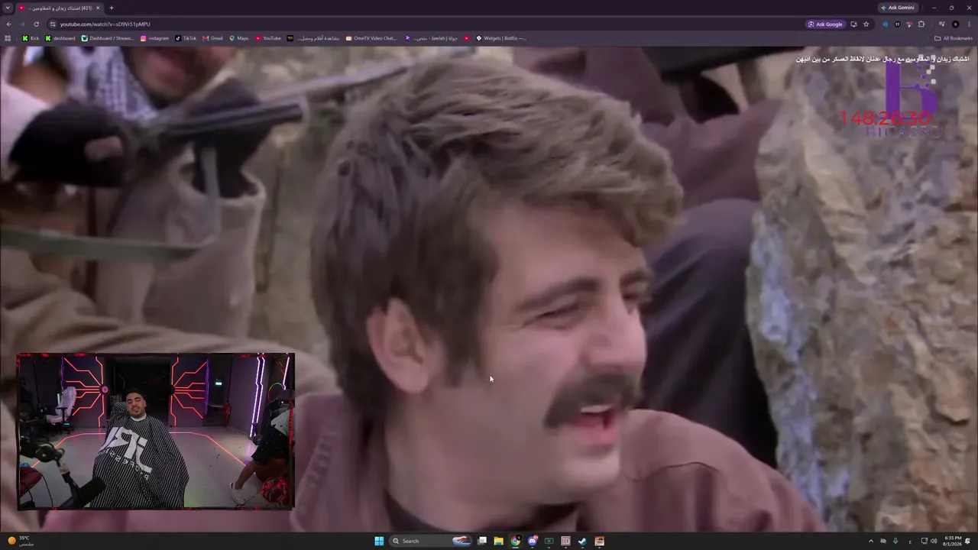The image size is (978, 550).
Task: Click the Ask Google lens button
Action: point(825,24)
